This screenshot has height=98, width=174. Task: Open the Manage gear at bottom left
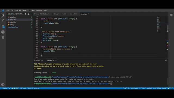point(3,85)
